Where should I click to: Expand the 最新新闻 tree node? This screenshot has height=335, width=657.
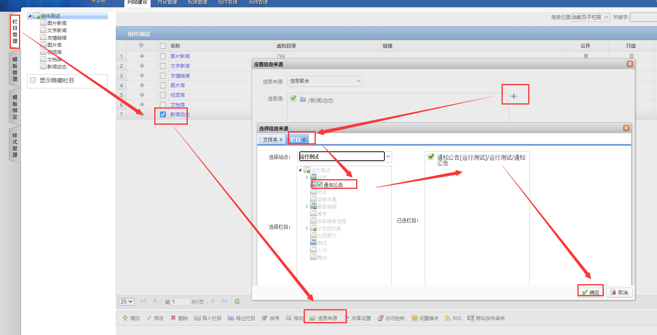[307, 207]
